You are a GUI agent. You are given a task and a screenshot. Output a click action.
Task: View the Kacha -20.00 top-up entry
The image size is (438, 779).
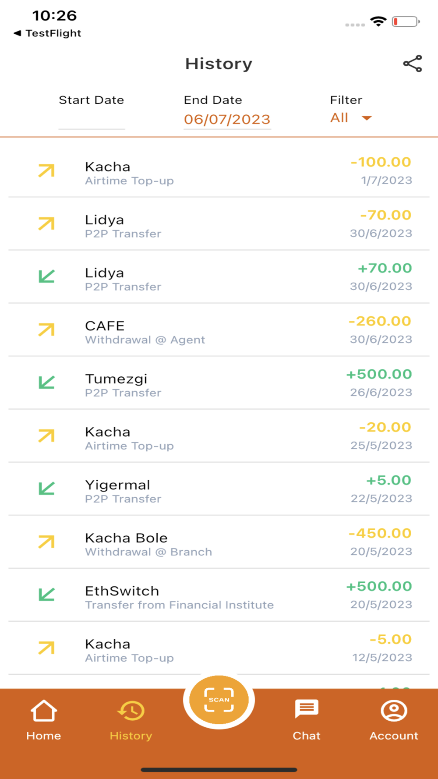coord(219,436)
